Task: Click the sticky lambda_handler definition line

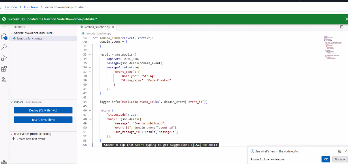Action: [123, 38]
